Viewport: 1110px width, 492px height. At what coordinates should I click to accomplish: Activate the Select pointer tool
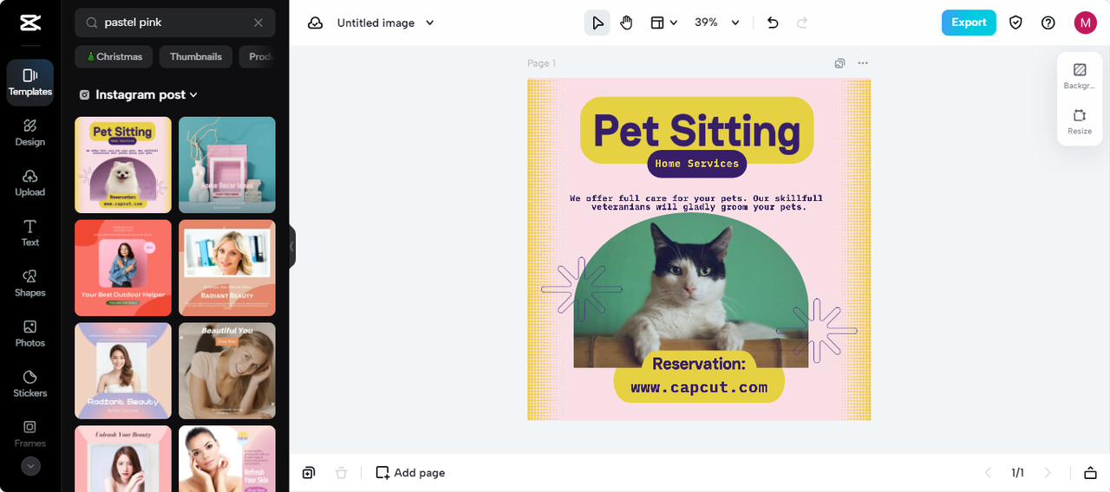click(597, 23)
